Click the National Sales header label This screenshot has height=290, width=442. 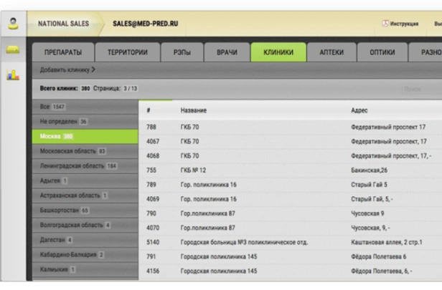64,24
